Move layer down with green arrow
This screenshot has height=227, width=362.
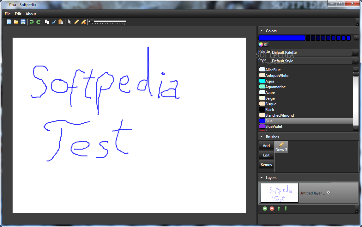[x=286, y=209]
